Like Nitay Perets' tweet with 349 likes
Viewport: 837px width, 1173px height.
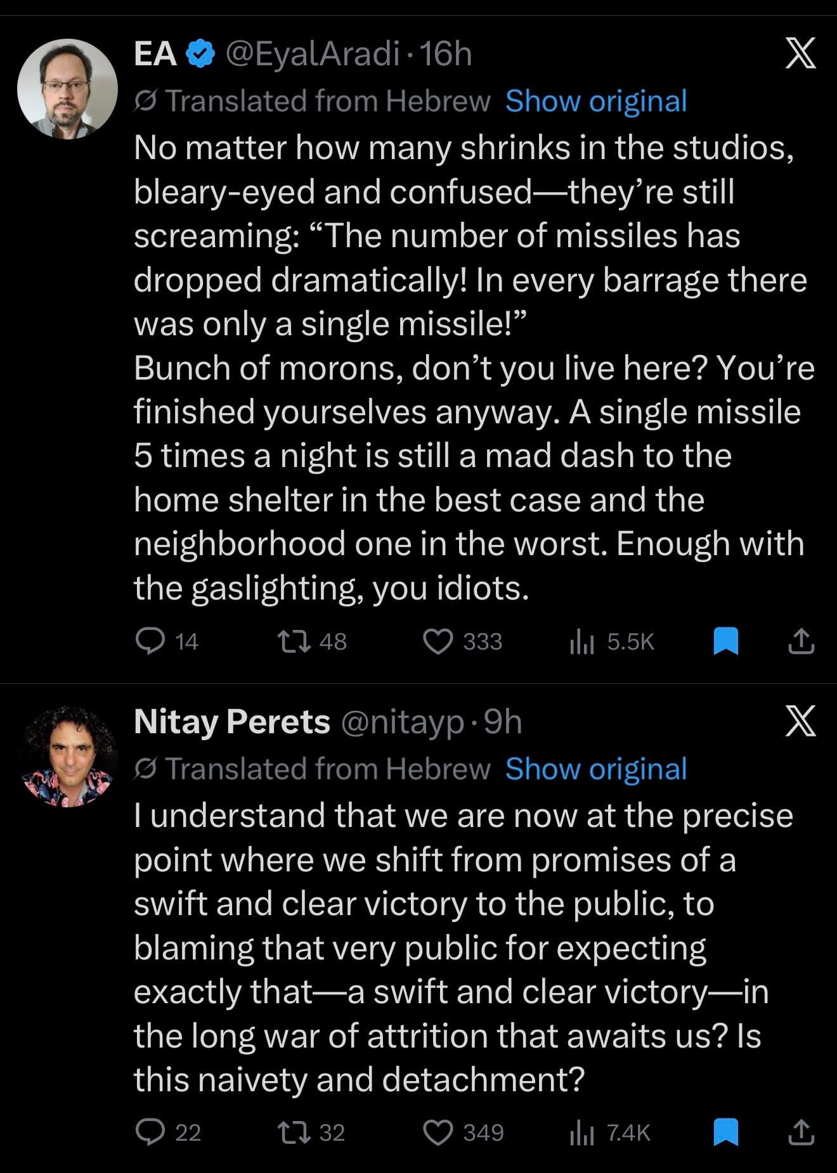point(438,1132)
